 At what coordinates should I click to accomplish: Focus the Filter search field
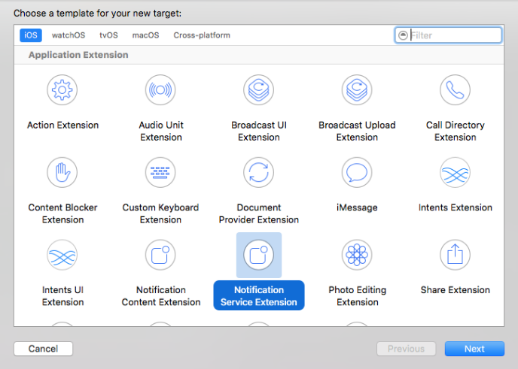(x=453, y=35)
